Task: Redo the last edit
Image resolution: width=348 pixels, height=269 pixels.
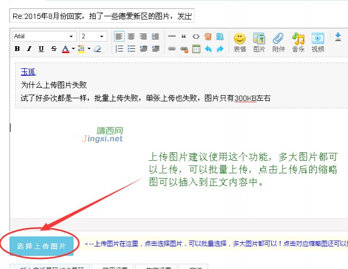Action: pos(220,49)
